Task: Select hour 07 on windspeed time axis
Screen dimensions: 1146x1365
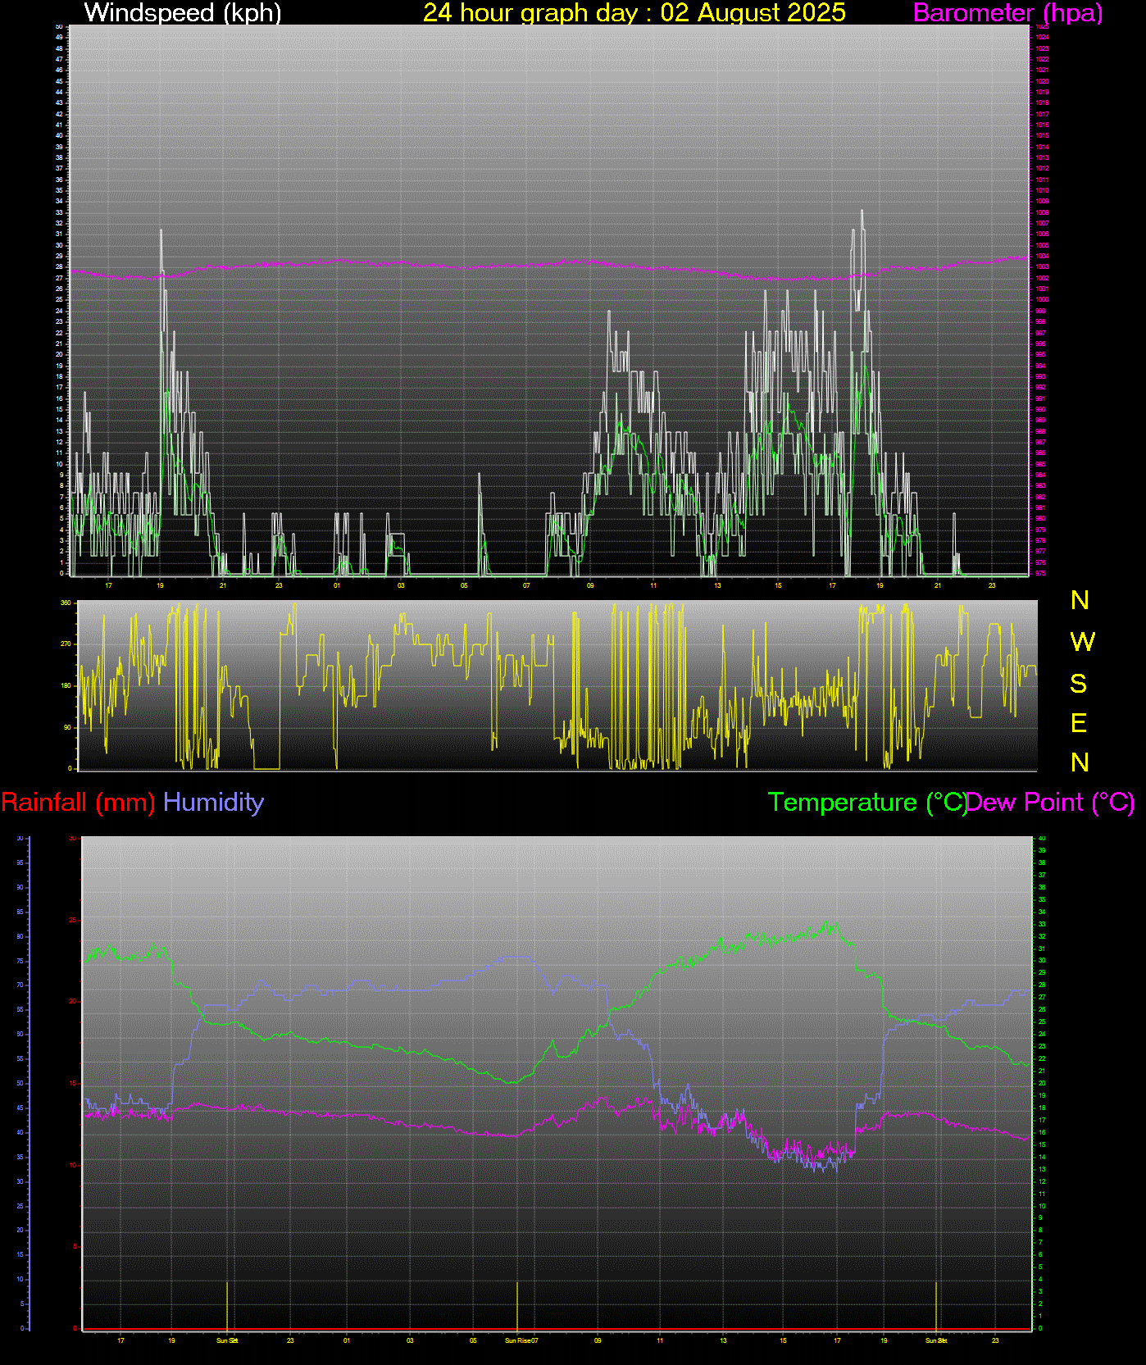Action: click(x=526, y=585)
